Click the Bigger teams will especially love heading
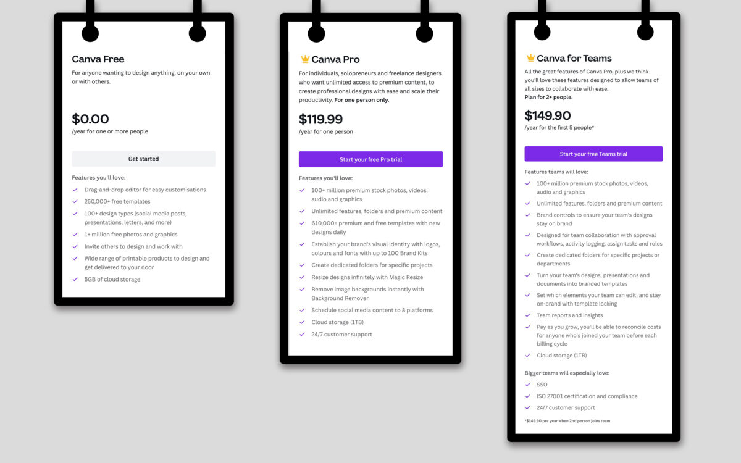 tap(567, 373)
